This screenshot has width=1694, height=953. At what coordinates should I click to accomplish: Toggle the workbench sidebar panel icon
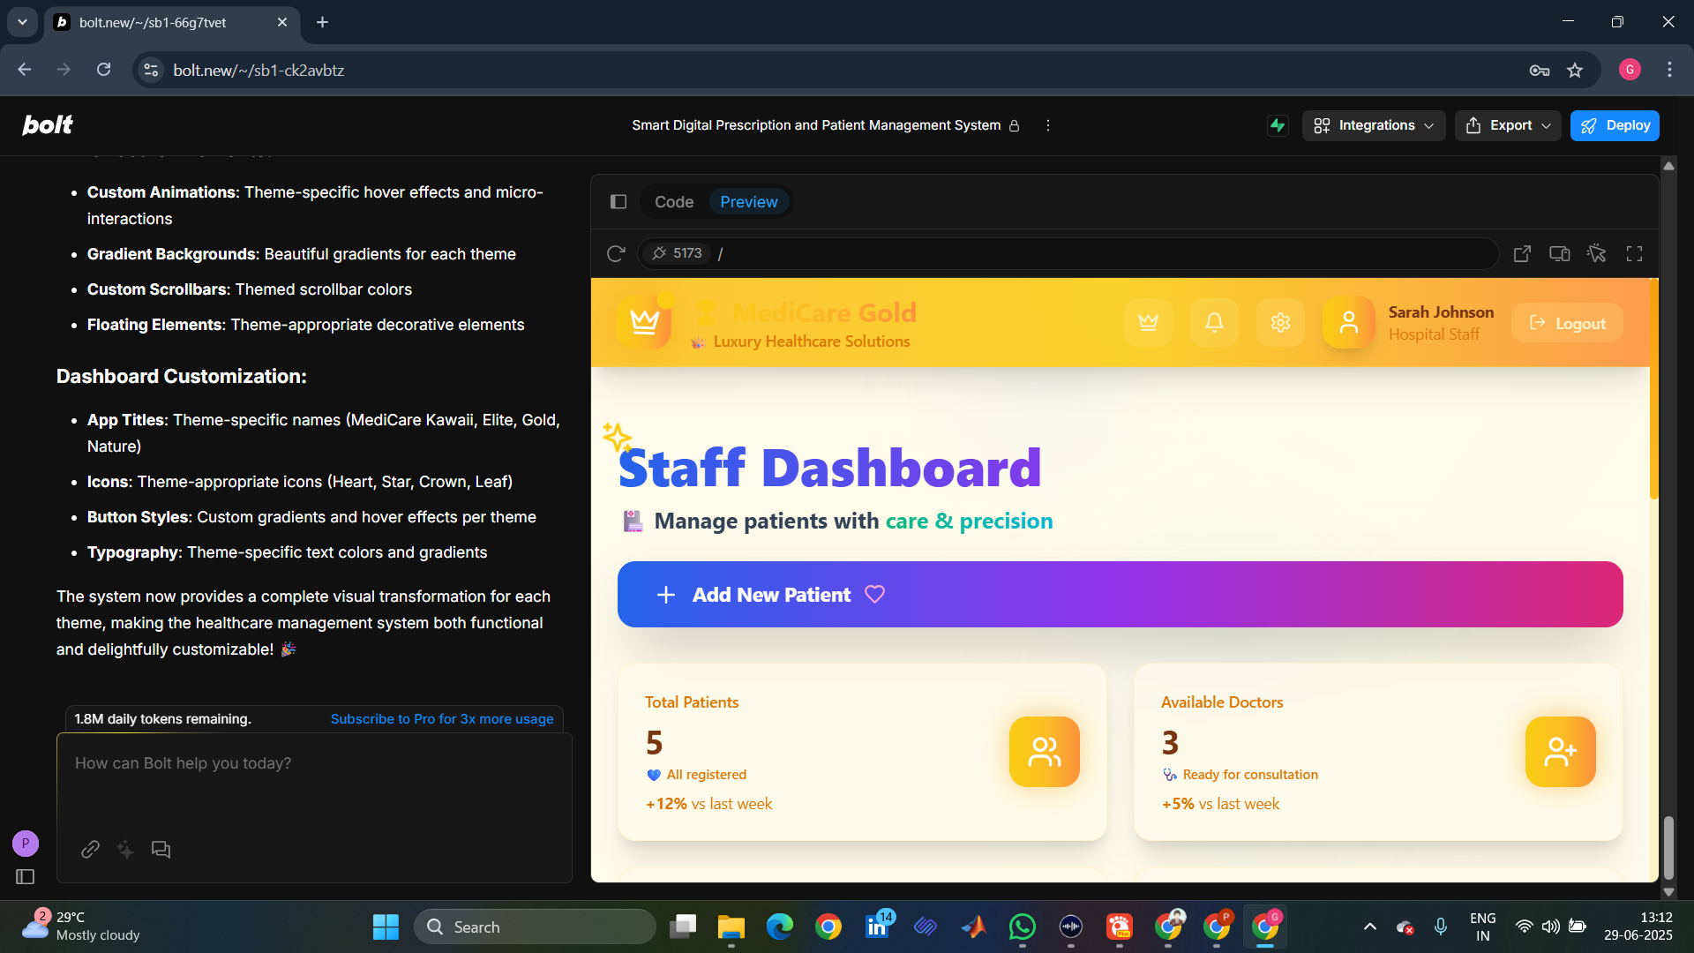pyautogui.click(x=618, y=202)
